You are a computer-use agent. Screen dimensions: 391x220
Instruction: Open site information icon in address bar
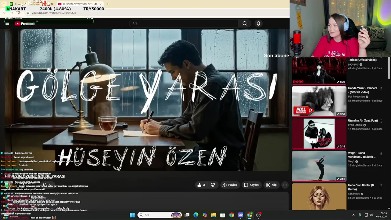pyautogui.click(x=27, y=13)
